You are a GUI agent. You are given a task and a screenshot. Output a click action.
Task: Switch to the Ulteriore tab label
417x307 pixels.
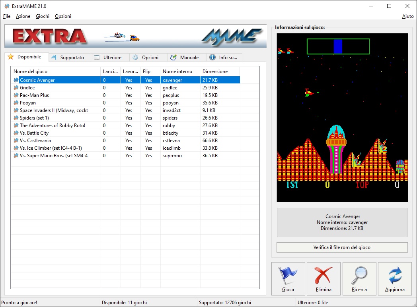pyautogui.click(x=112, y=57)
